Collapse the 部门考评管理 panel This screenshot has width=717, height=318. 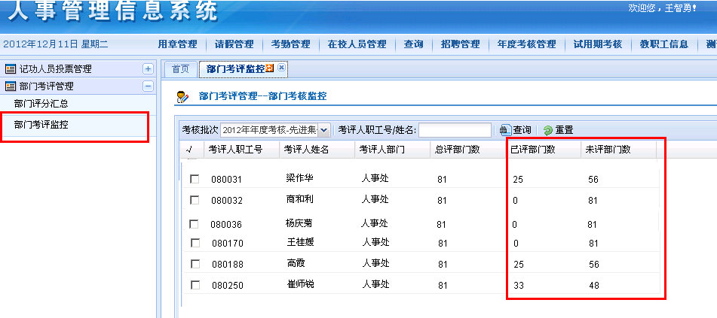pos(148,86)
